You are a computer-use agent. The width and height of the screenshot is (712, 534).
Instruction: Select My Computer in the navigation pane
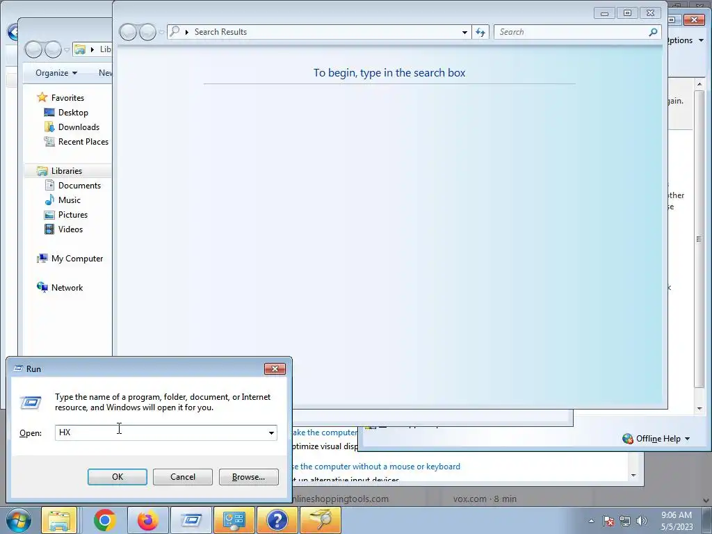tap(77, 259)
